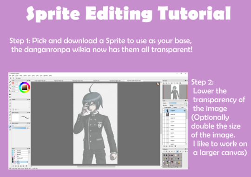Screen dimensions: 251x177
Task: Click the add-brush icon below the brush list
Action: pos(13,166)
